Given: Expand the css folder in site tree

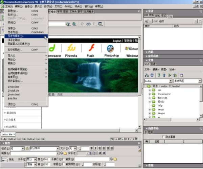Looking at the screenshot, I should pos(150,90).
